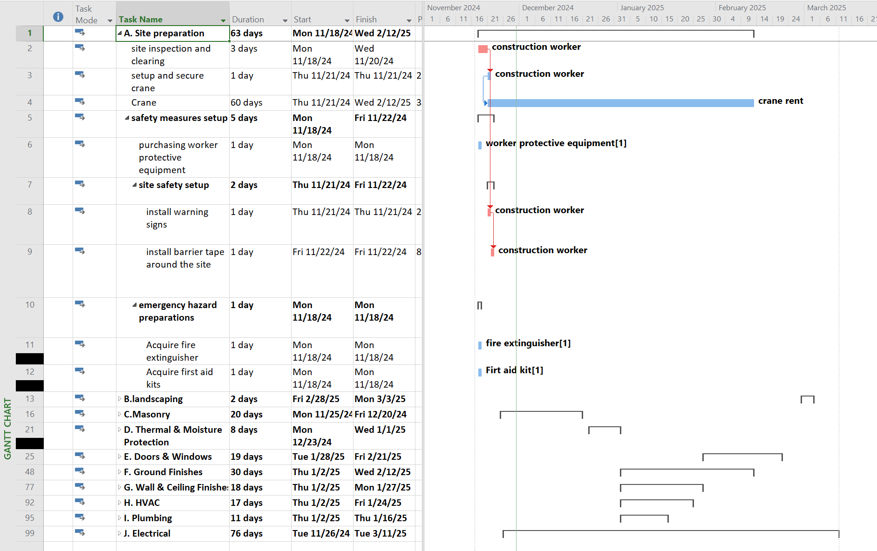Select the 76 days duration cell
Image resolution: width=877 pixels, height=551 pixels.
(x=260, y=533)
